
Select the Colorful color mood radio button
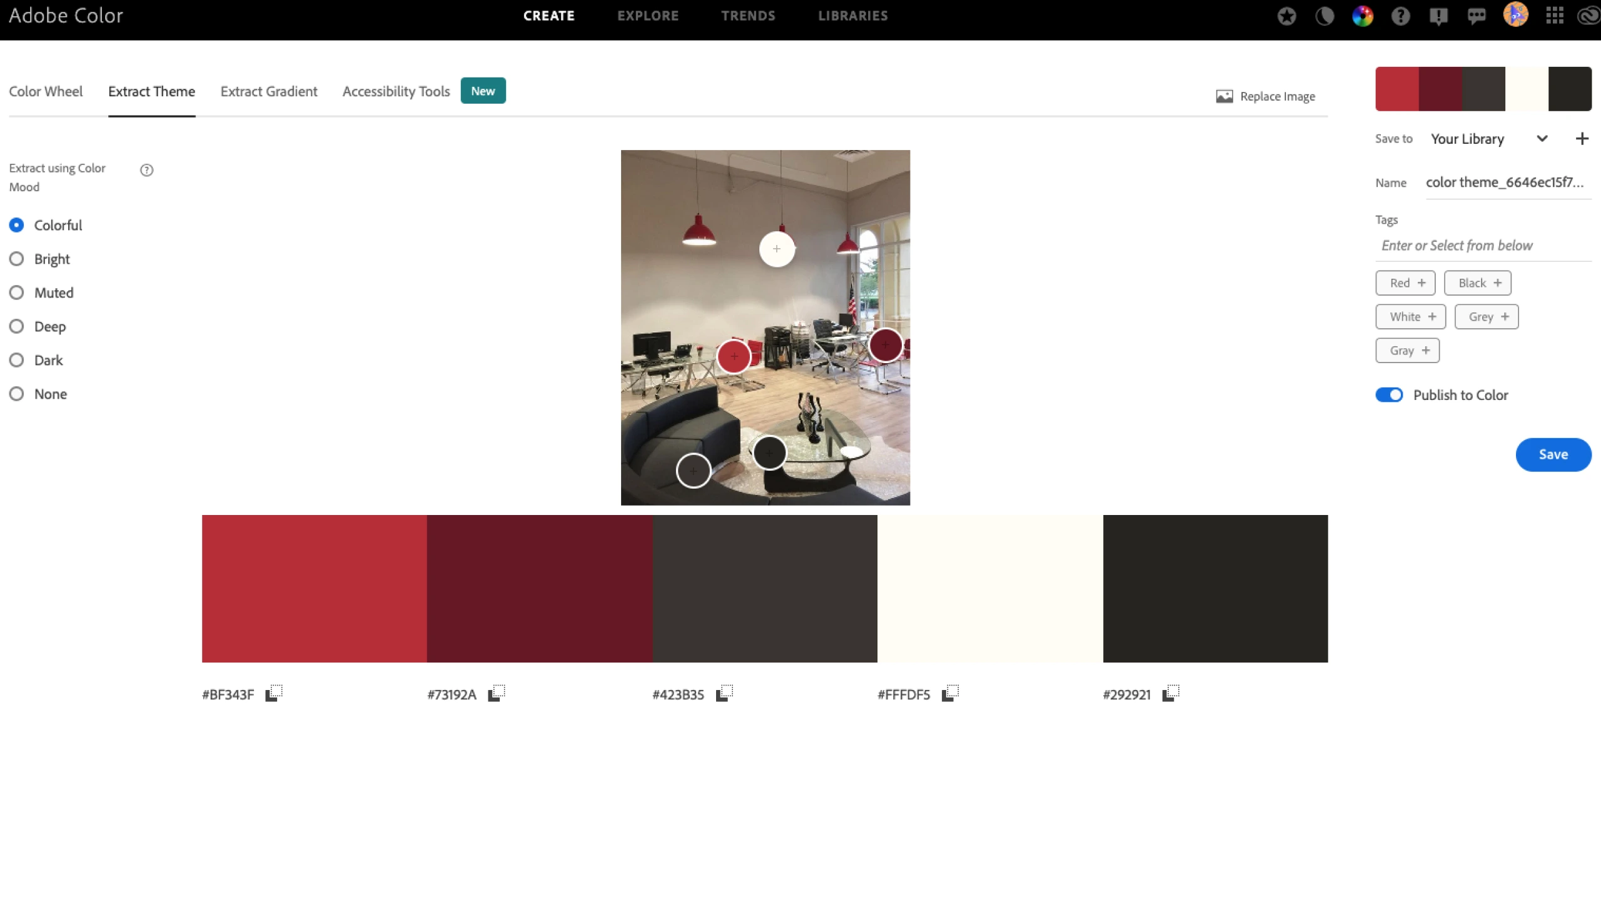[x=16, y=225]
